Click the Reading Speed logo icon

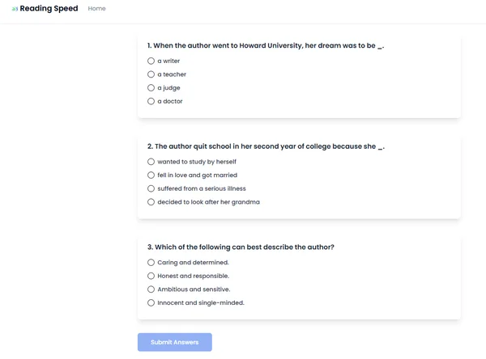tap(15, 9)
